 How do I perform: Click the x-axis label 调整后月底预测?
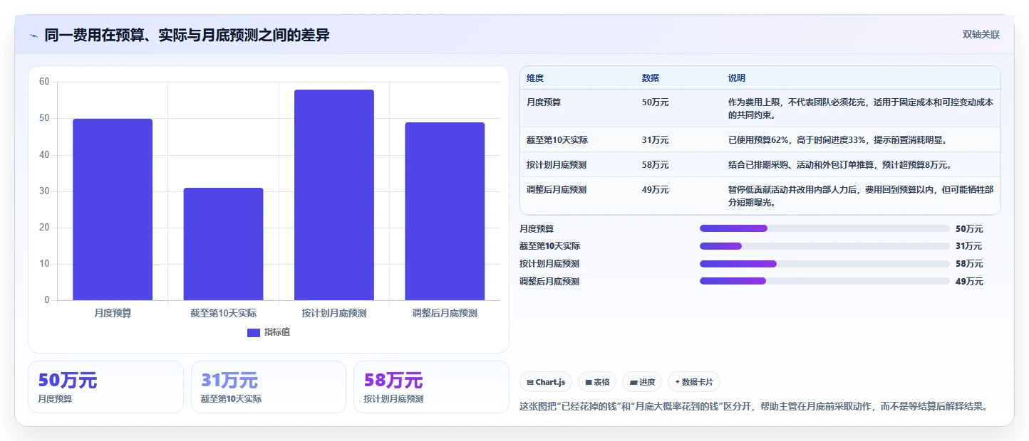tap(445, 313)
